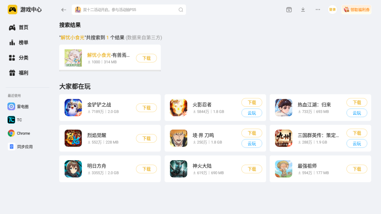Click the back arrow icon
The image size is (381, 214).
tap(64, 10)
